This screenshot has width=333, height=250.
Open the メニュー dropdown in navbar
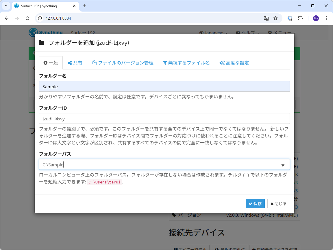pyautogui.click(x=282, y=33)
